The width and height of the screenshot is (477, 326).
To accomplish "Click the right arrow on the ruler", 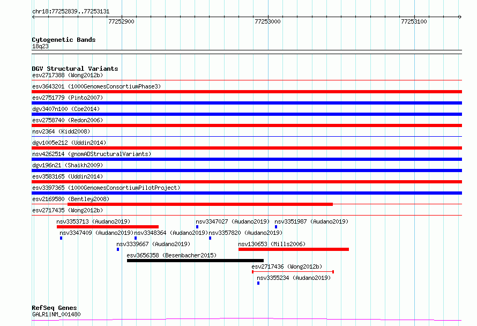I will [x=460, y=17].
